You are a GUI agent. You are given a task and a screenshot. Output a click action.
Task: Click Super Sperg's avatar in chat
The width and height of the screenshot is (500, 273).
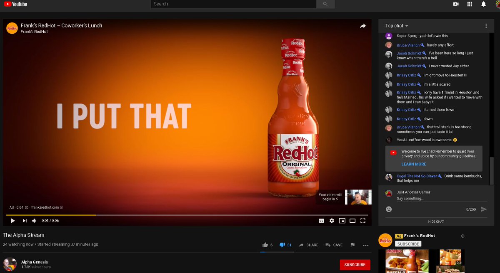(388, 36)
